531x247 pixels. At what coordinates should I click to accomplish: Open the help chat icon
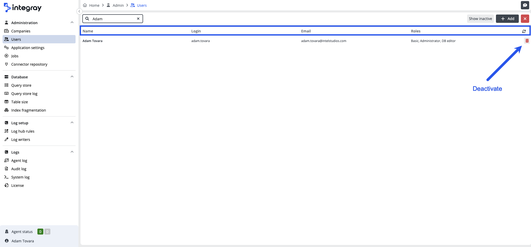coord(525,5)
